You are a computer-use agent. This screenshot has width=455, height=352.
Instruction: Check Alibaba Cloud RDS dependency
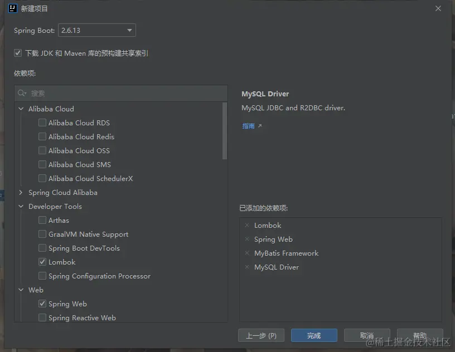coord(42,123)
